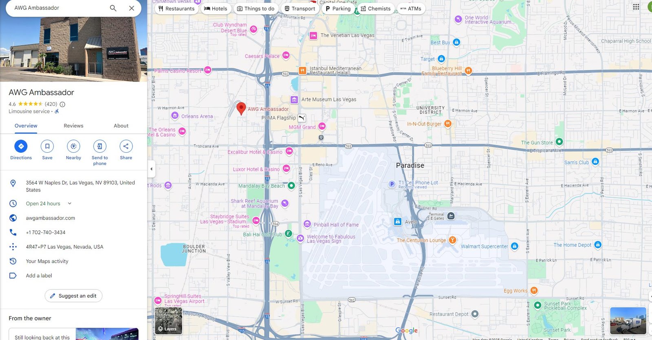Send location to phone
The width and height of the screenshot is (652, 340).
pyautogui.click(x=100, y=146)
